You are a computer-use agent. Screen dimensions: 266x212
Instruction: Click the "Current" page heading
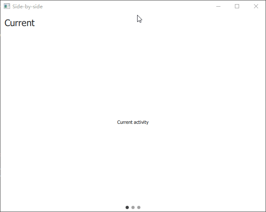[x=19, y=23]
